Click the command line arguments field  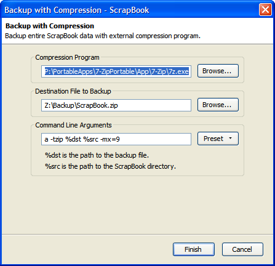tap(116, 139)
